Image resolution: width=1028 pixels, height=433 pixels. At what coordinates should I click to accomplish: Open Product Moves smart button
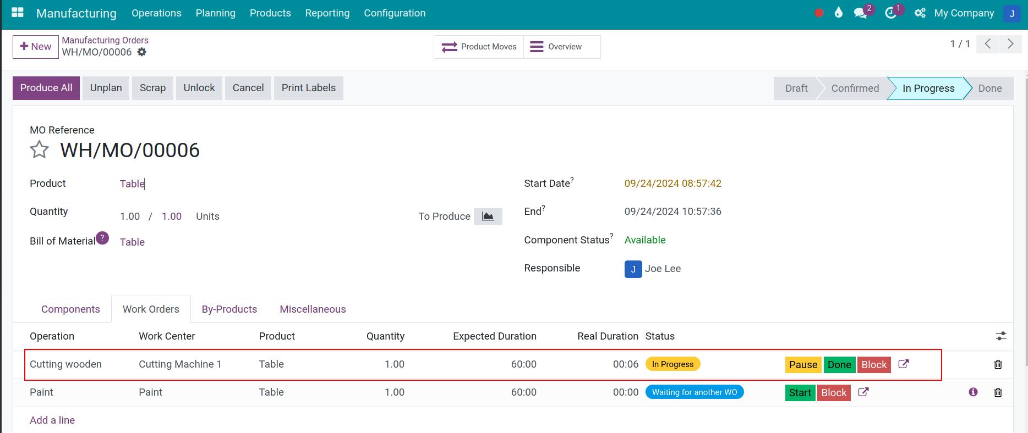[479, 47]
